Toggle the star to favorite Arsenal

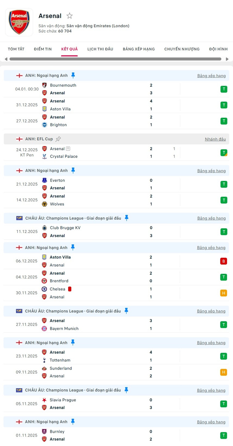coord(69,16)
